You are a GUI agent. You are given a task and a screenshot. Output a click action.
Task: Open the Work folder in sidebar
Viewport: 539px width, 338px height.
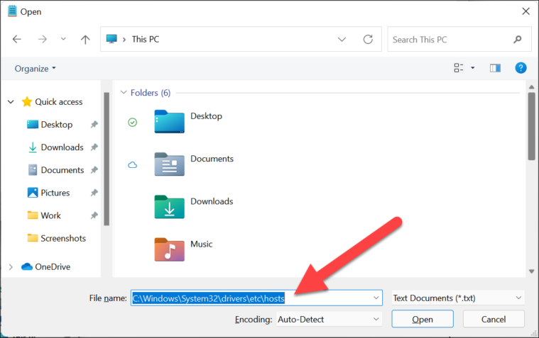pos(50,215)
